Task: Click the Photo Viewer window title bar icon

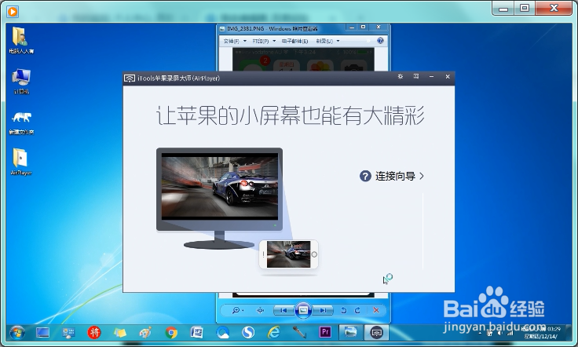Action: pos(222,28)
